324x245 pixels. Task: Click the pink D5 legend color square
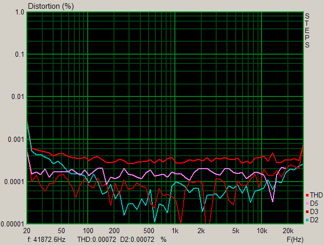coord(307,204)
